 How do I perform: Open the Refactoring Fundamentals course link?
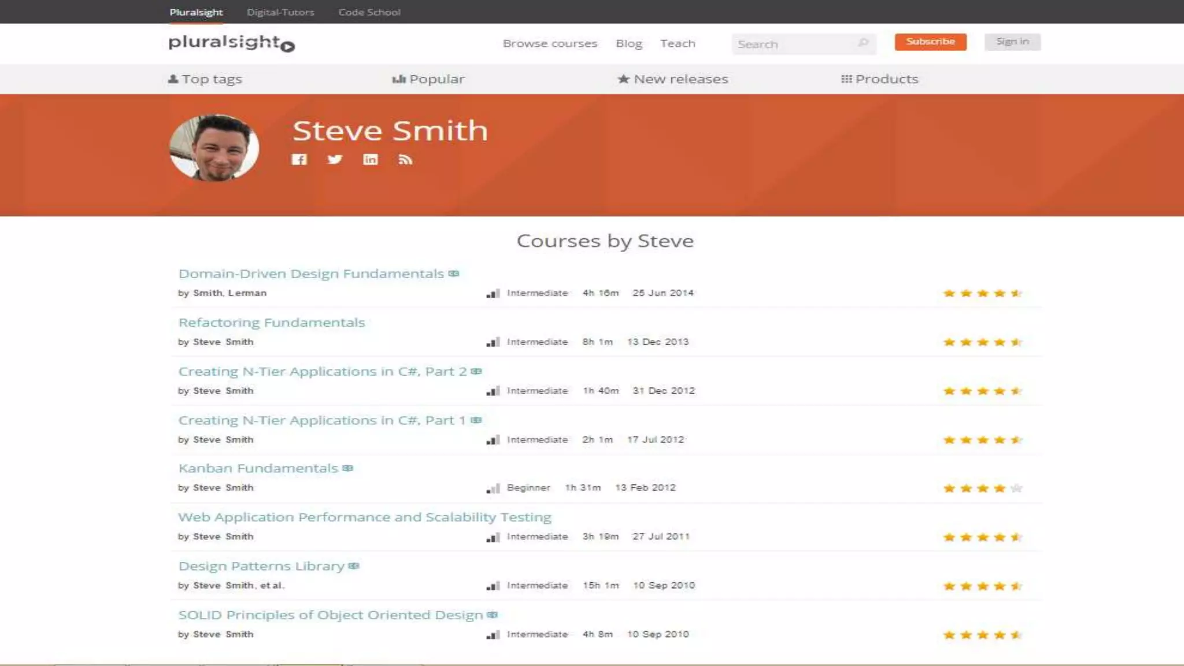tap(272, 323)
